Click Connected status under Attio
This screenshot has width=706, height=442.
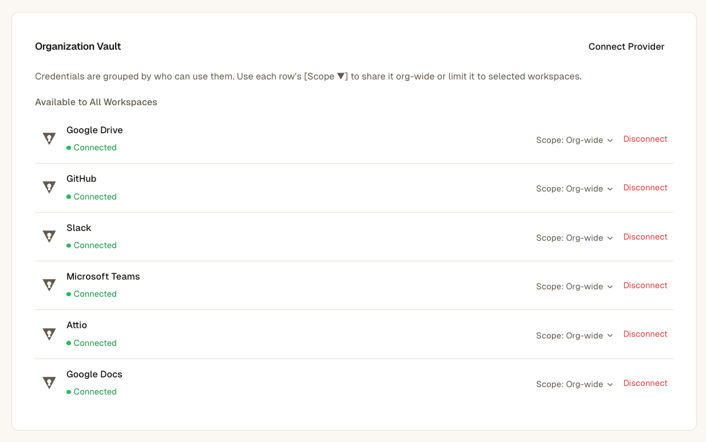point(92,343)
